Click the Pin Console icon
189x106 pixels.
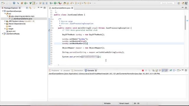pos(171,71)
